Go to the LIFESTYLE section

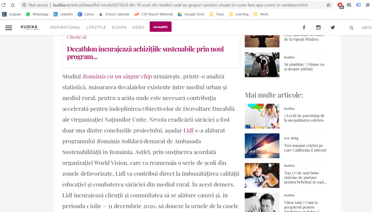pos(96,28)
